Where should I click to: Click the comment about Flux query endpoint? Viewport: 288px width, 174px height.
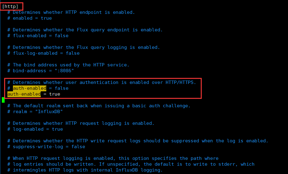tap(85, 30)
